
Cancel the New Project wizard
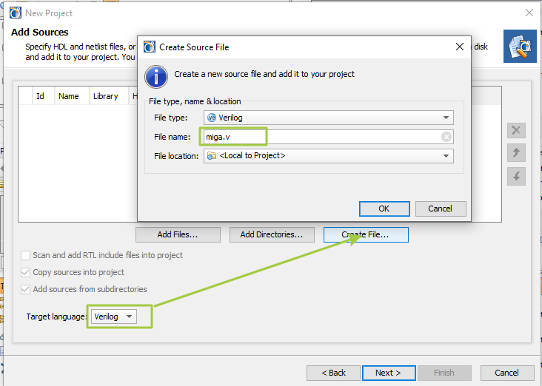point(506,373)
